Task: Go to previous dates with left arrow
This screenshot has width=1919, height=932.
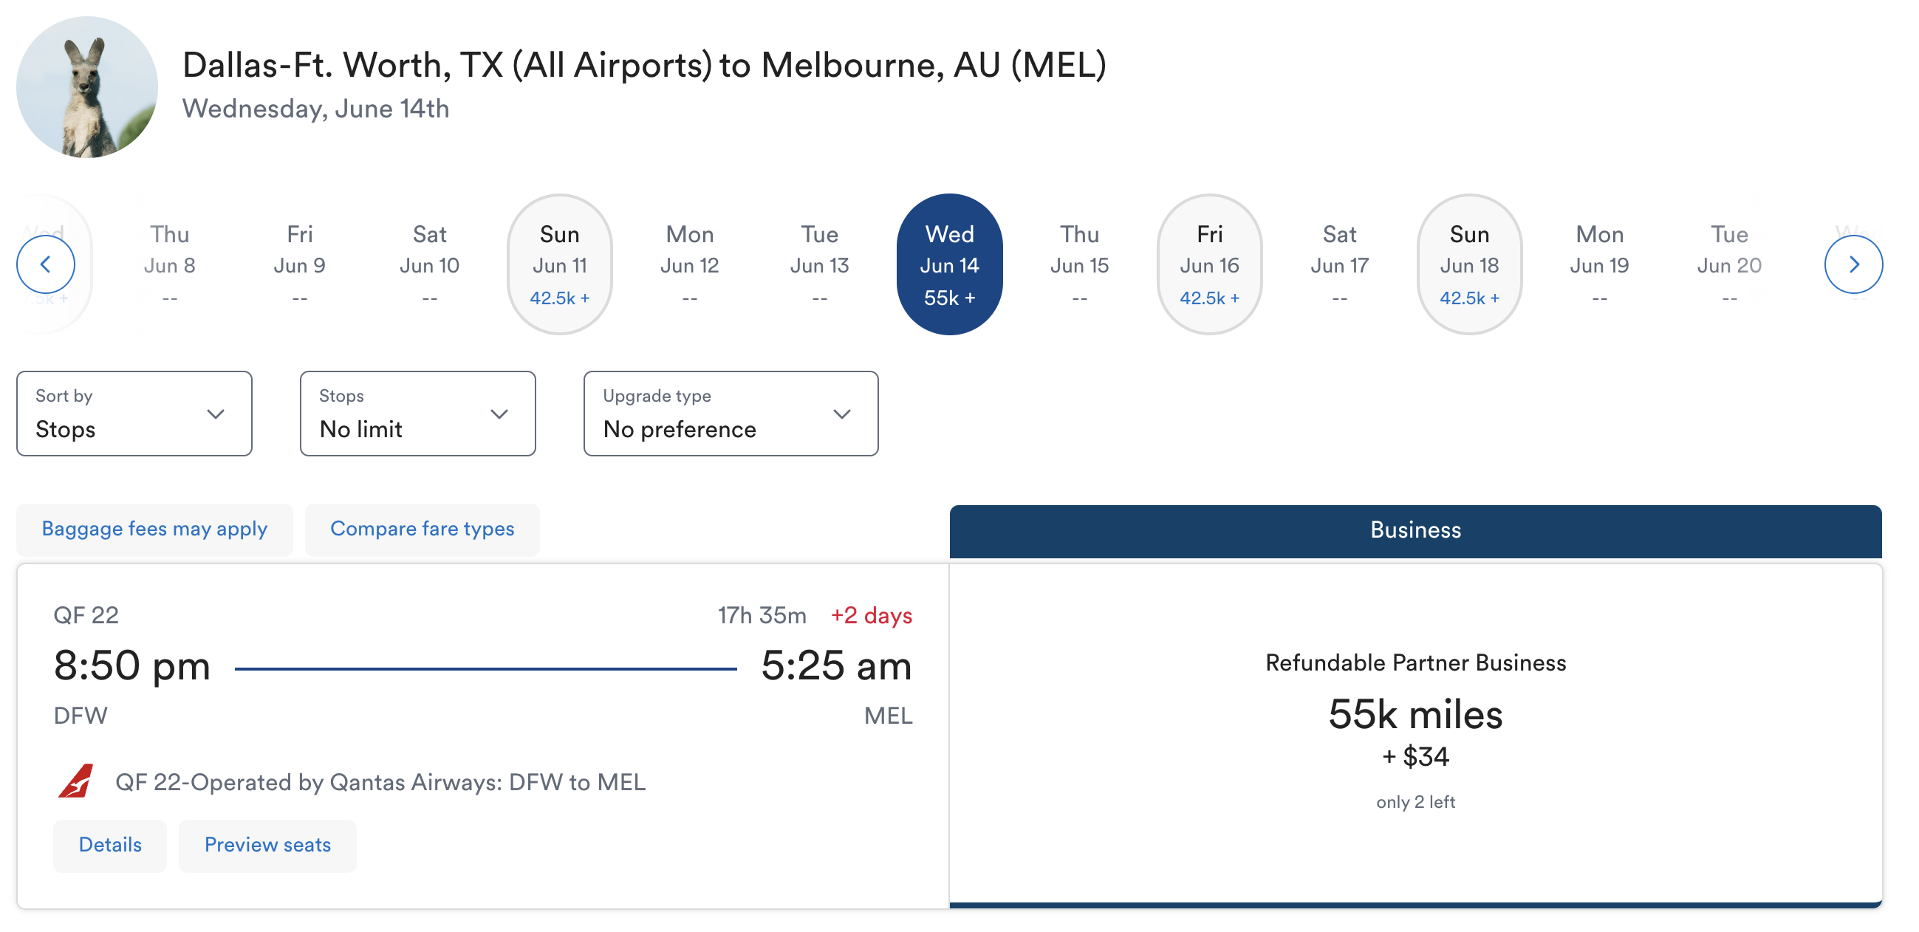Action: (x=46, y=264)
